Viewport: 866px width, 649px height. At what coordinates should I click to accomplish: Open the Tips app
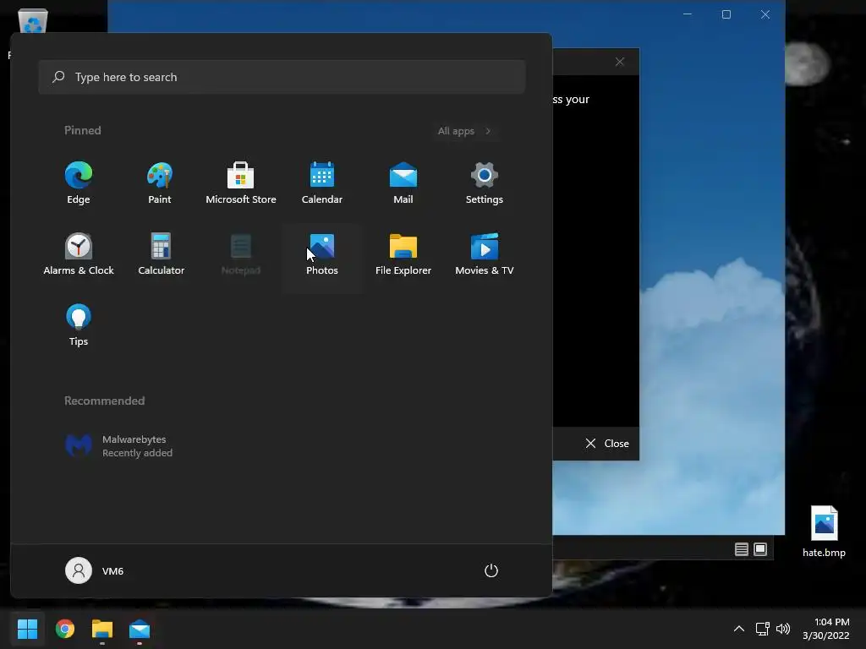[79, 325]
